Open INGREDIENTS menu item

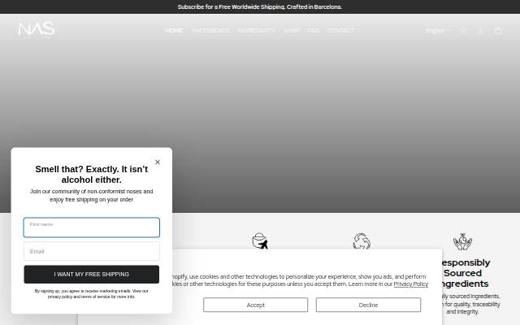click(257, 31)
